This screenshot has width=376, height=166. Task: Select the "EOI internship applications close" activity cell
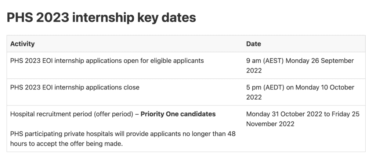[x=75, y=88]
